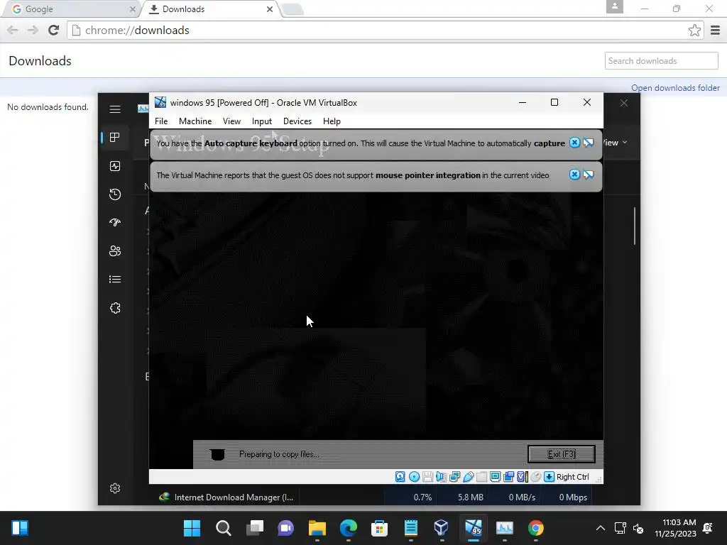Open Task Manager settings gear icon

coord(115,488)
